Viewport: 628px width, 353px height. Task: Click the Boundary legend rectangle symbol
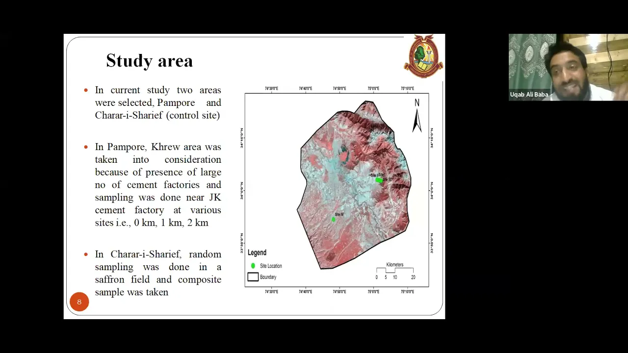coord(253,277)
